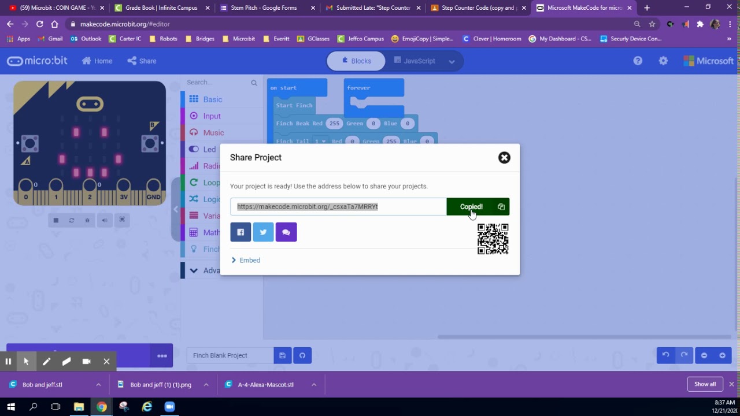The width and height of the screenshot is (740, 416).
Task: Restart the micro:bit simulator
Action: pos(72,220)
